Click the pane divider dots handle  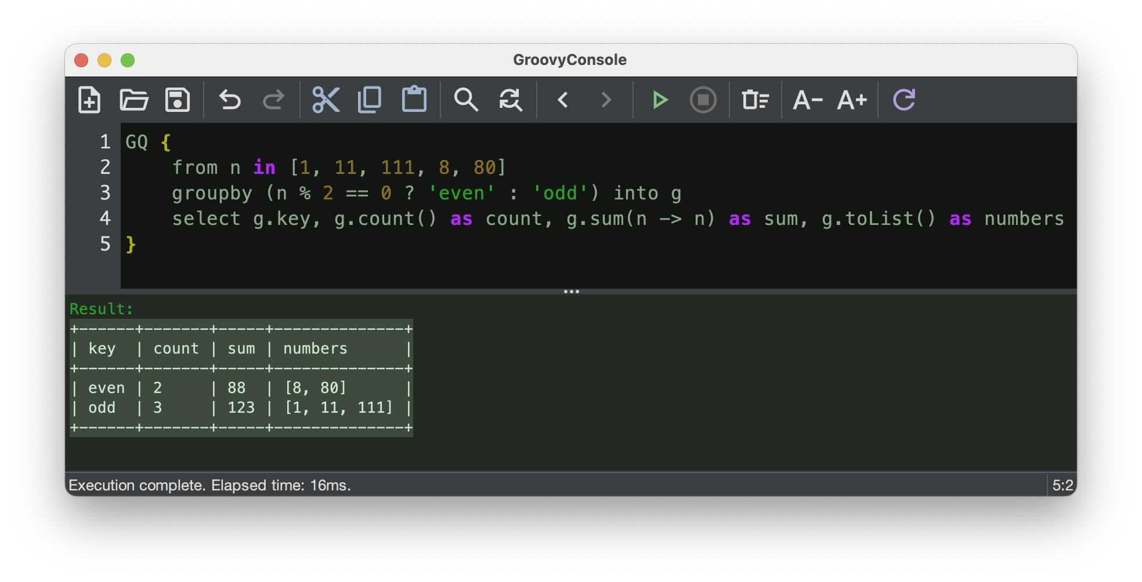point(571,292)
